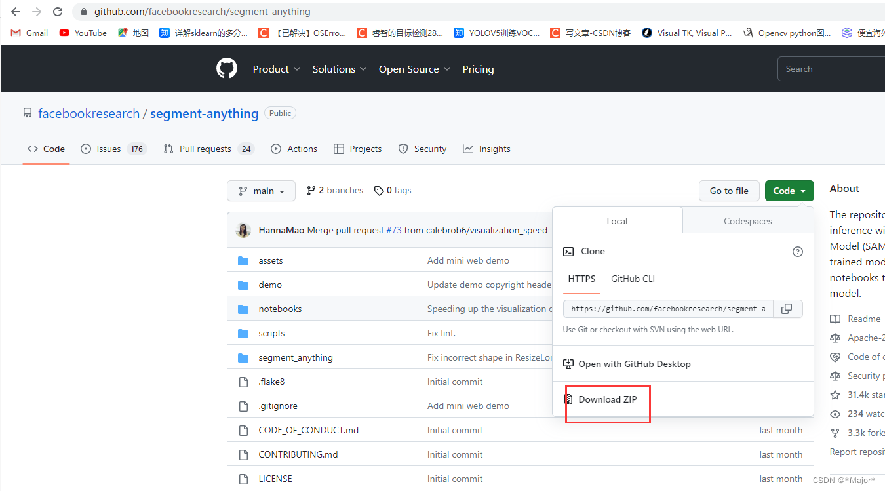Click the Readme book icon

tap(835, 319)
